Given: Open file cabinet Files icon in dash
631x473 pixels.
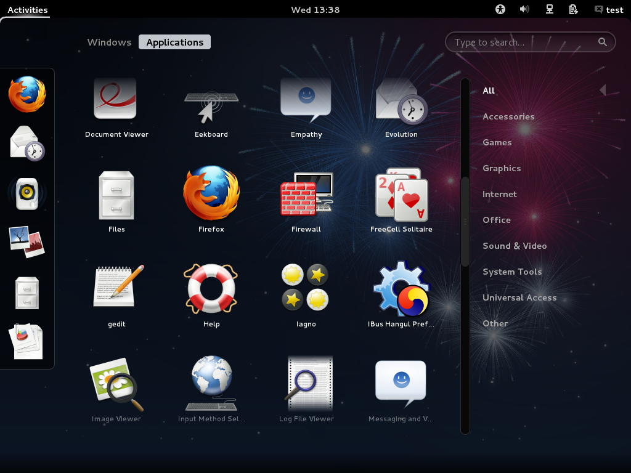Looking at the screenshot, I should pos(27,293).
